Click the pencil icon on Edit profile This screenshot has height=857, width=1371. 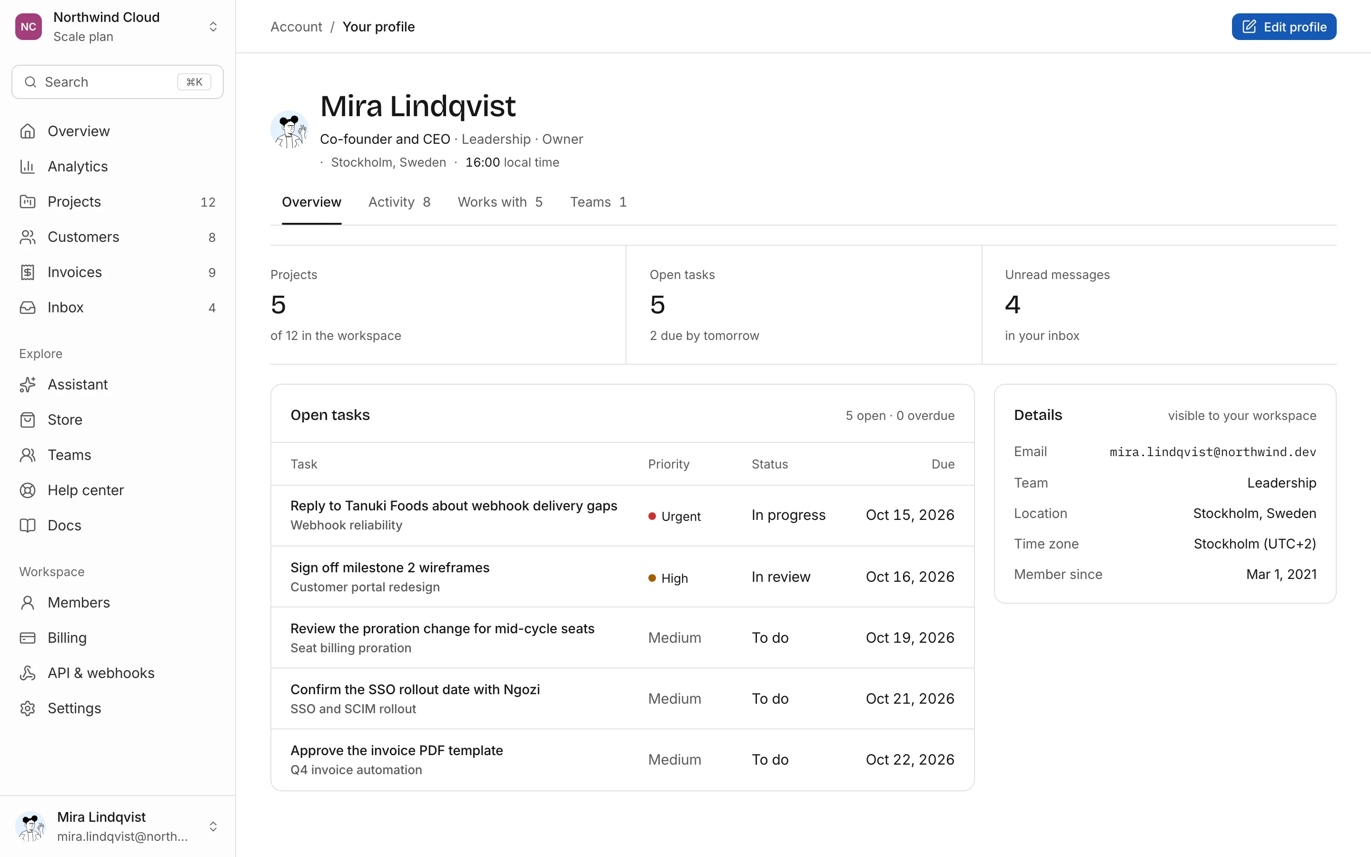point(1249,27)
